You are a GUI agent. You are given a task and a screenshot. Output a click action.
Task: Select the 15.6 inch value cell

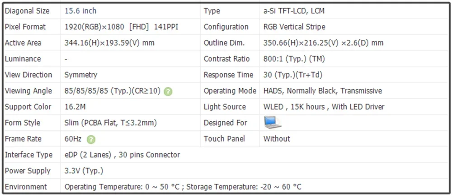click(80, 11)
